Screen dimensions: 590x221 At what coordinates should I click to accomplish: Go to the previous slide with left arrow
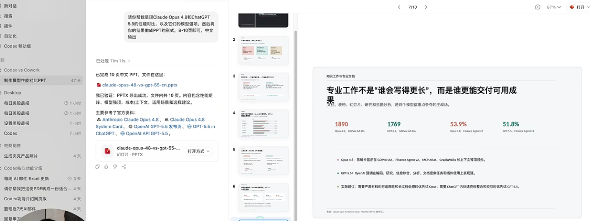click(399, 7)
